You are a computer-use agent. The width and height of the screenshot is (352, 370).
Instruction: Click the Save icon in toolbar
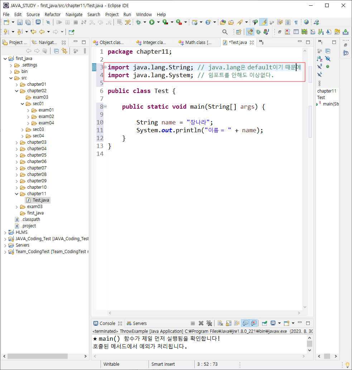point(20,22)
